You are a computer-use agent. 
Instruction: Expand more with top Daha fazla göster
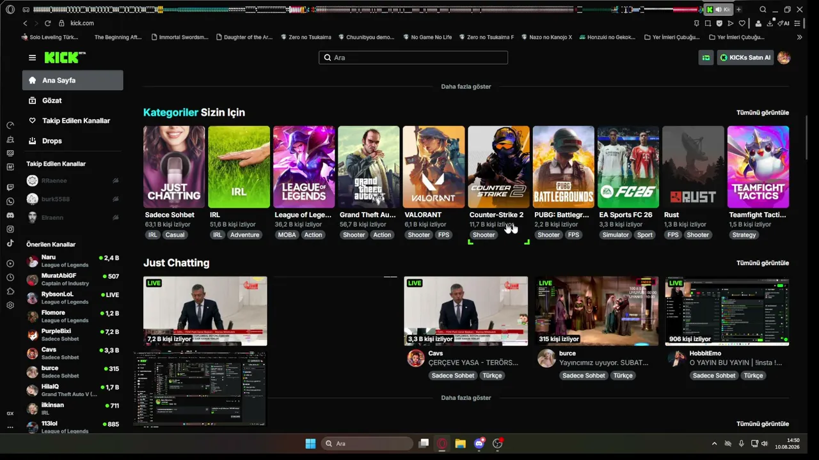pyautogui.click(x=466, y=86)
